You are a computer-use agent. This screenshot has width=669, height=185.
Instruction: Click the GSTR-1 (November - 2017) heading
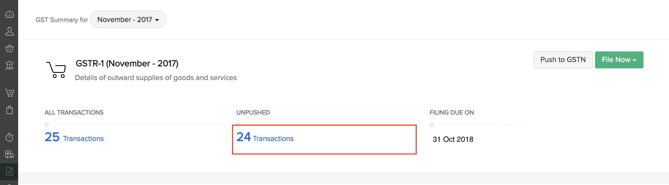tap(127, 64)
